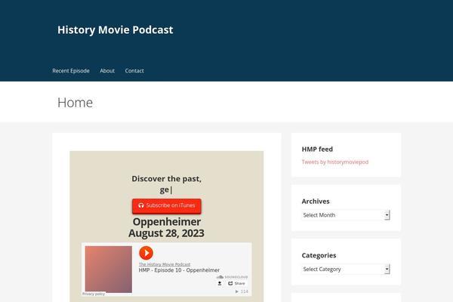Click the Archives widget title
Image resolution: width=453 pixels, height=302 pixels.
tap(316, 201)
